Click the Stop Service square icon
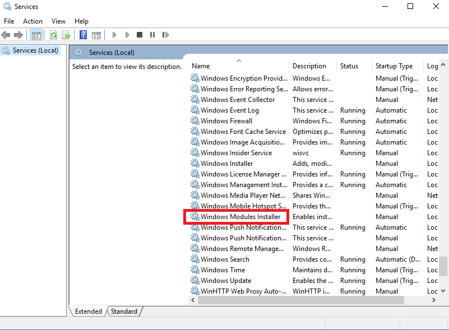This screenshot has height=330, width=449. pyautogui.click(x=140, y=35)
